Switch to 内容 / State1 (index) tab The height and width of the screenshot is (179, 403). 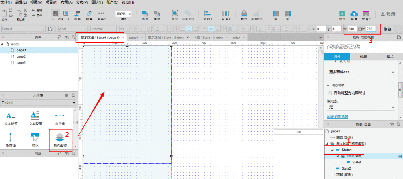tap(208, 37)
